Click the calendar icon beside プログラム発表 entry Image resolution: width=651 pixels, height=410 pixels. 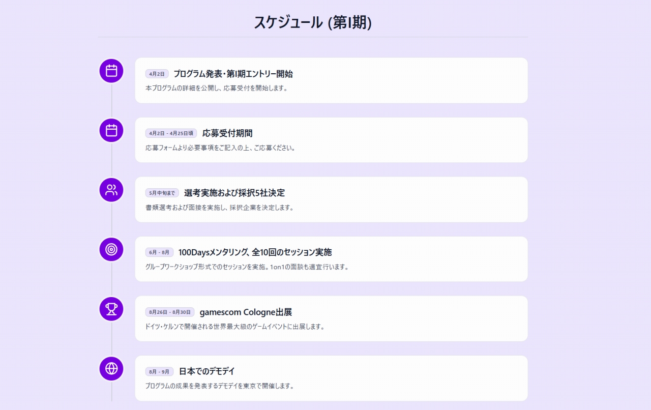point(111,71)
